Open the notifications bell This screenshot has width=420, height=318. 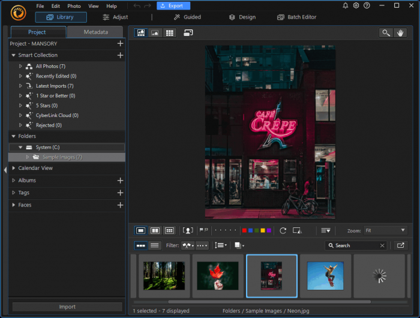[x=345, y=5]
